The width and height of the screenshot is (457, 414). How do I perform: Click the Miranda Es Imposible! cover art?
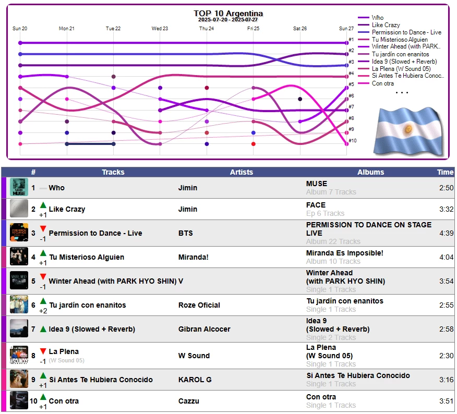[19, 257]
